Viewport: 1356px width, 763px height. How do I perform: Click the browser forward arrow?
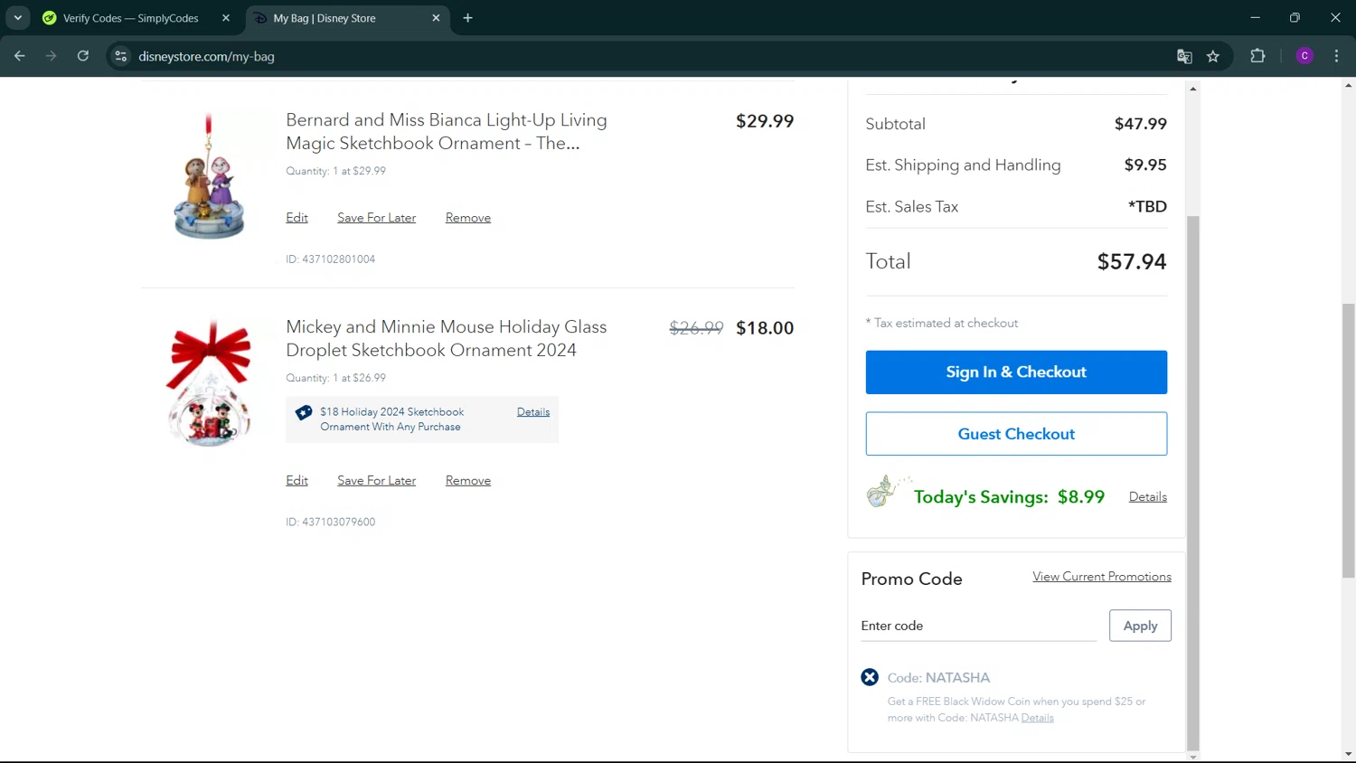coord(51,56)
